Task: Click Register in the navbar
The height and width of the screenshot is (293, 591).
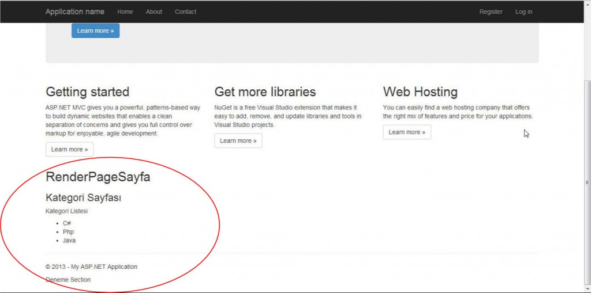Action: (491, 12)
